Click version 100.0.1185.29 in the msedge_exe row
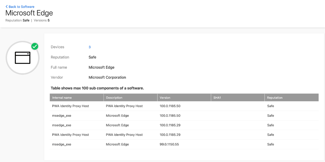 pyautogui.click(x=170, y=125)
